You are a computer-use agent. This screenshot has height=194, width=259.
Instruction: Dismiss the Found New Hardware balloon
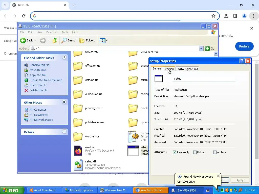coord(218,176)
